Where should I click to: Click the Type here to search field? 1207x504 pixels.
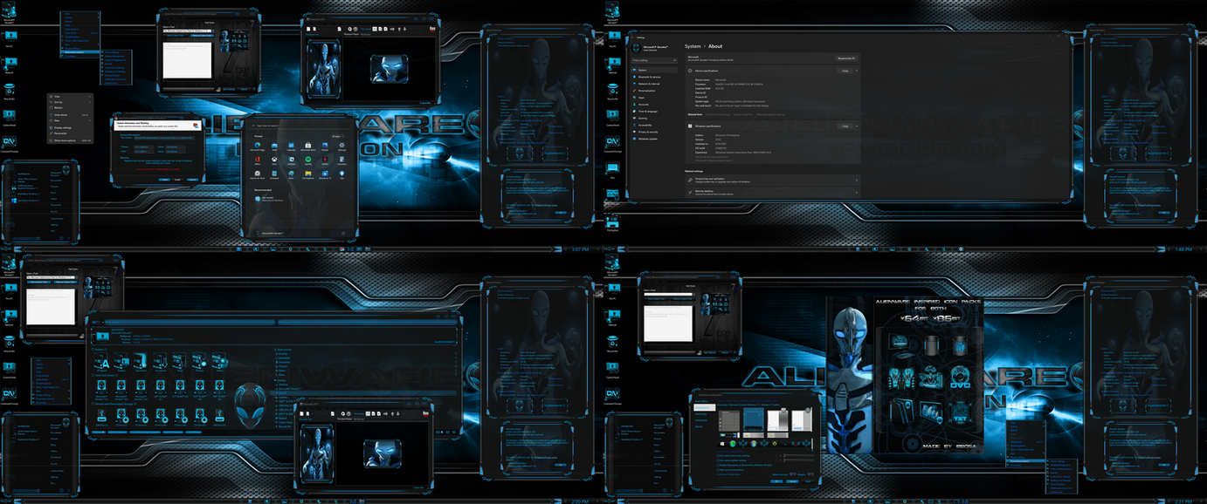click(x=300, y=126)
